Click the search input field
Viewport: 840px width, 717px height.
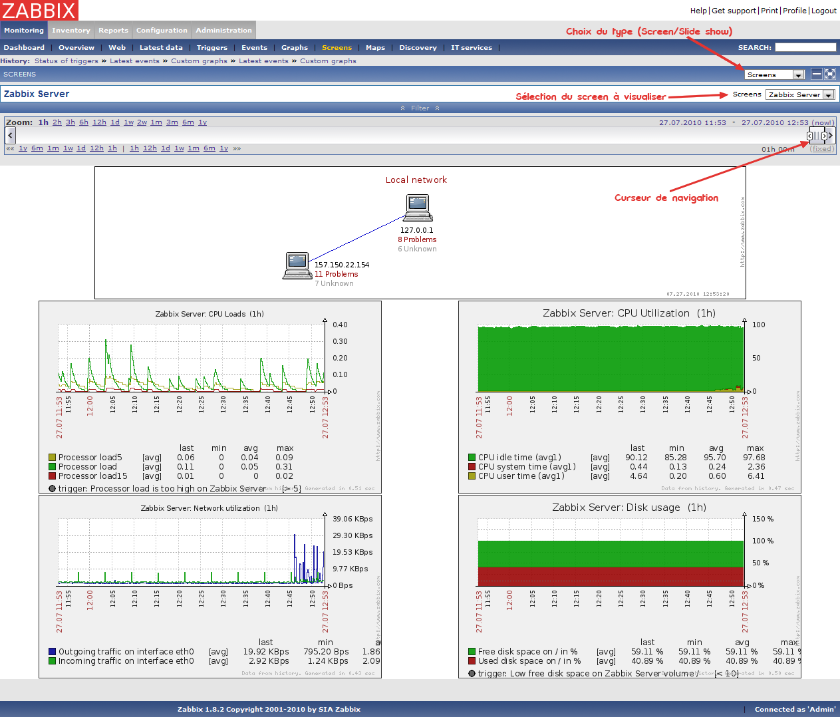coord(805,47)
